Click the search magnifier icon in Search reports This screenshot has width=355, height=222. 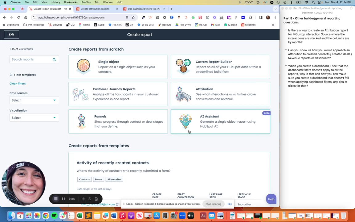click(x=54, y=59)
